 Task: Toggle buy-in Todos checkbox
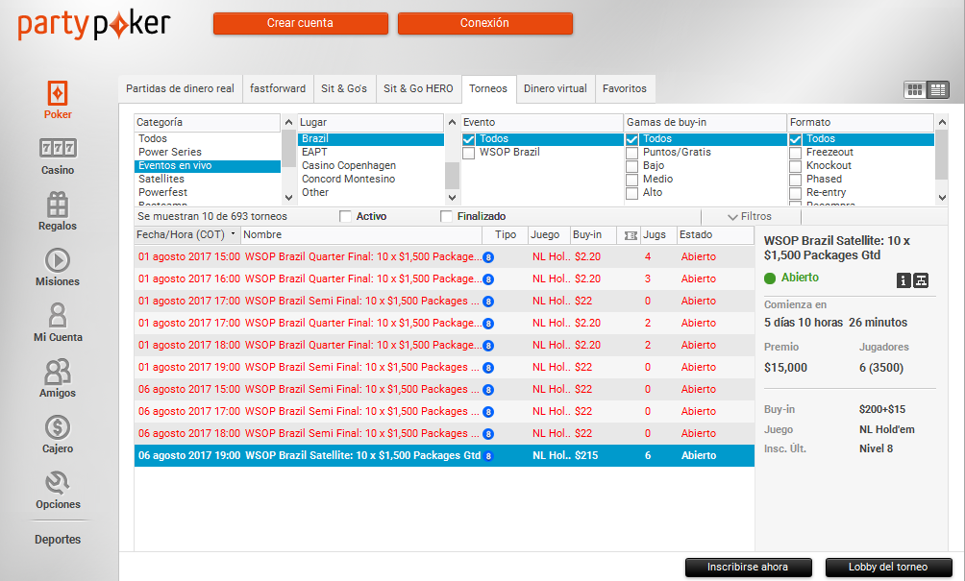[x=631, y=139]
